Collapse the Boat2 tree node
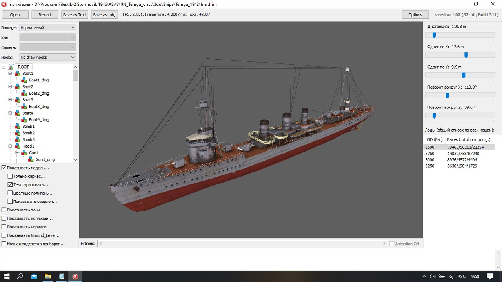Viewport: 502px width, 282px height. tap(10, 87)
